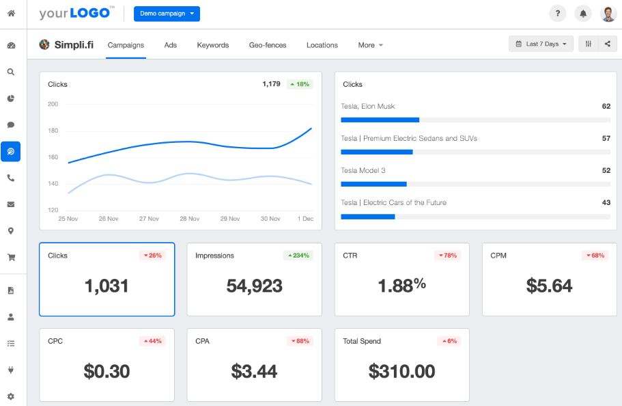Click the 18% change badge on Clicks chart
This screenshot has height=406, width=622.
click(300, 84)
